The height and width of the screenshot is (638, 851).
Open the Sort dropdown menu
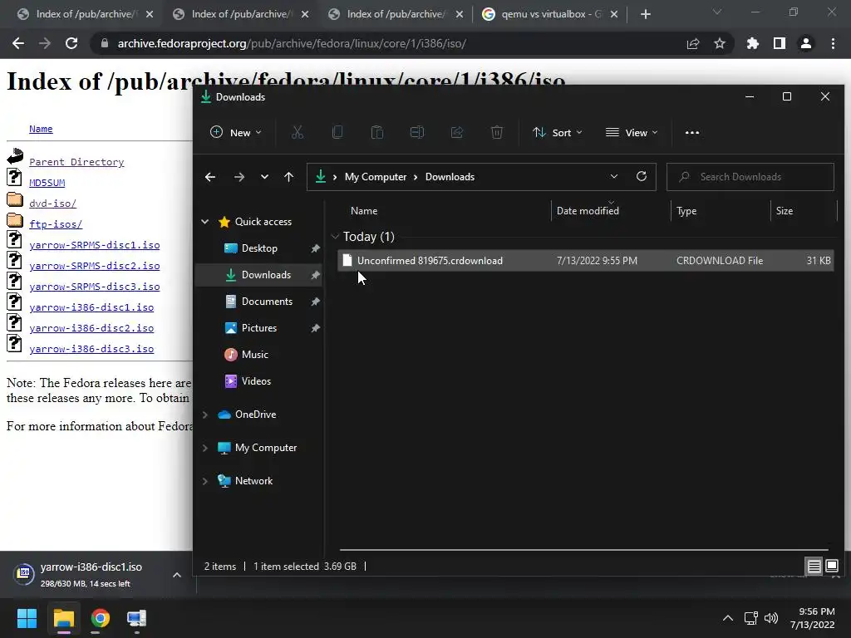[558, 132]
